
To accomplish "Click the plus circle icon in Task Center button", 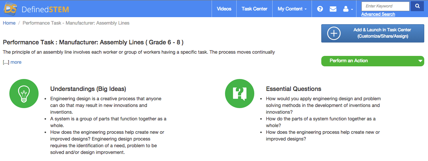I will click(334, 34).
